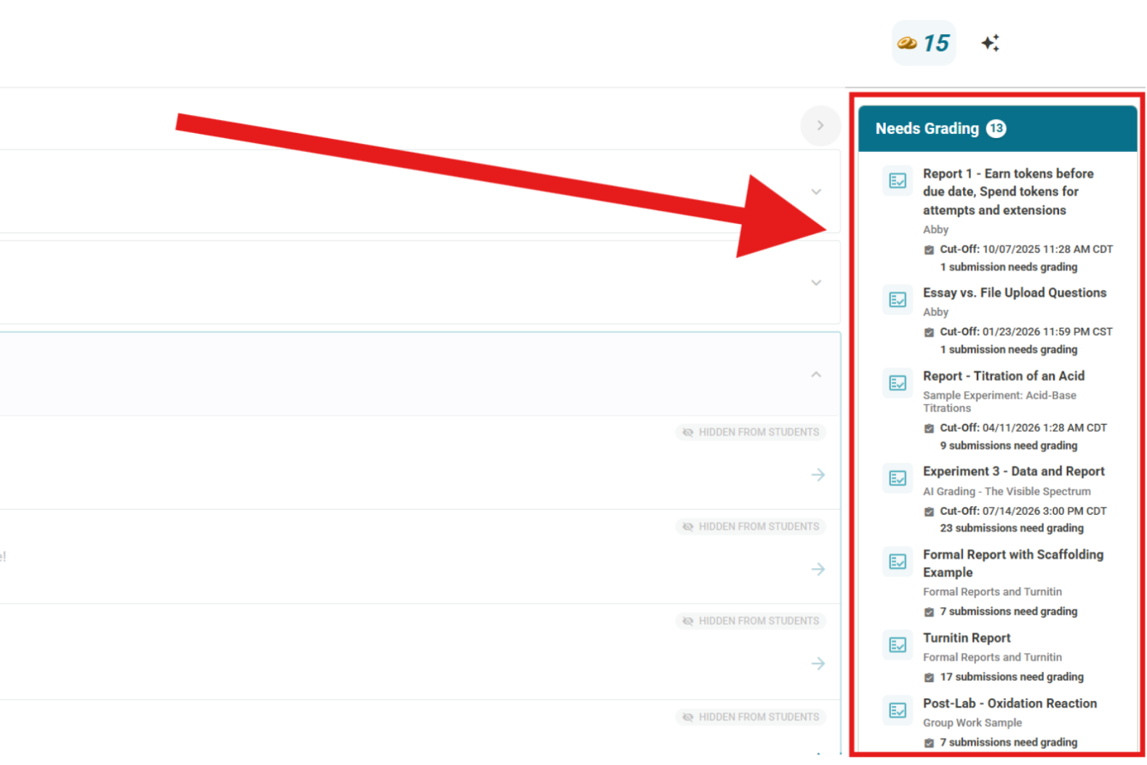
Task: Expand the second collapsed section chevron
Action: pyautogui.click(x=816, y=283)
